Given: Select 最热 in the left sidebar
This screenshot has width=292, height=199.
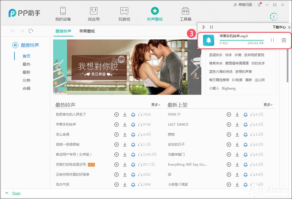Looking at the screenshot, I should pos(26,64).
